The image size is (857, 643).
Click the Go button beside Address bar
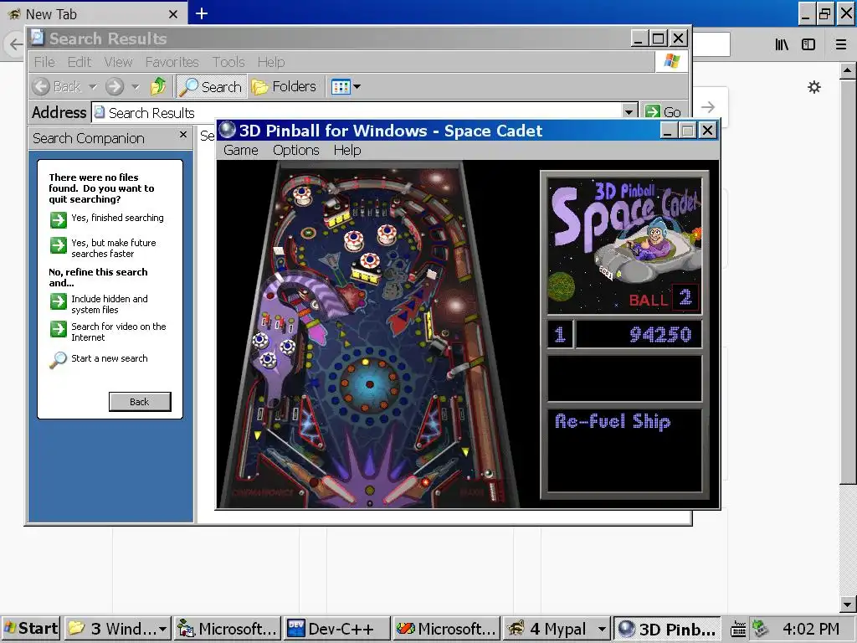click(x=663, y=111)
